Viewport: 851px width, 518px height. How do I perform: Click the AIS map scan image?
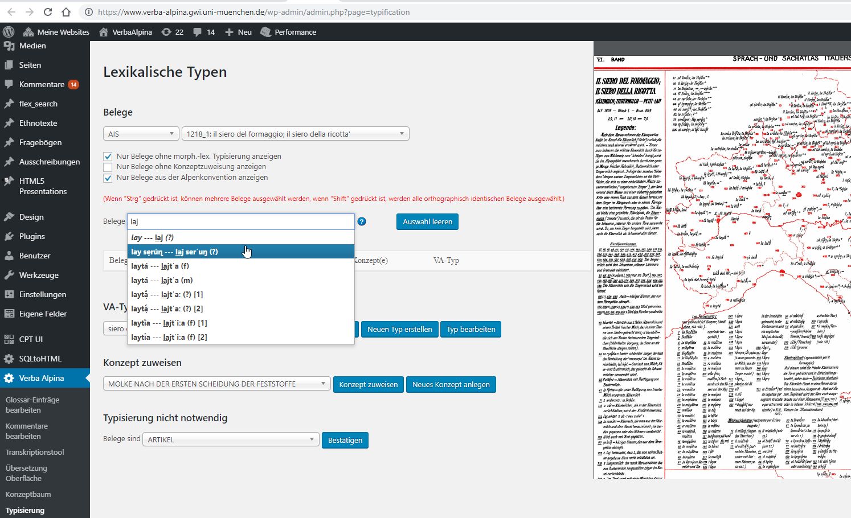coord(722,260)
